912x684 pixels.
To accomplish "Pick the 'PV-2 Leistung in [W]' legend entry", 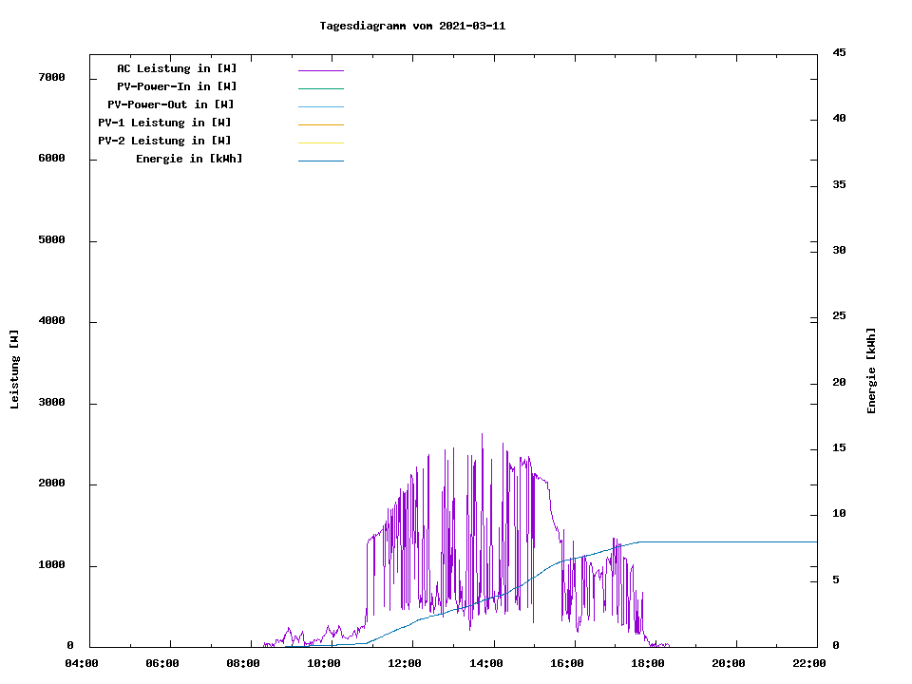I will click(164, 141).
